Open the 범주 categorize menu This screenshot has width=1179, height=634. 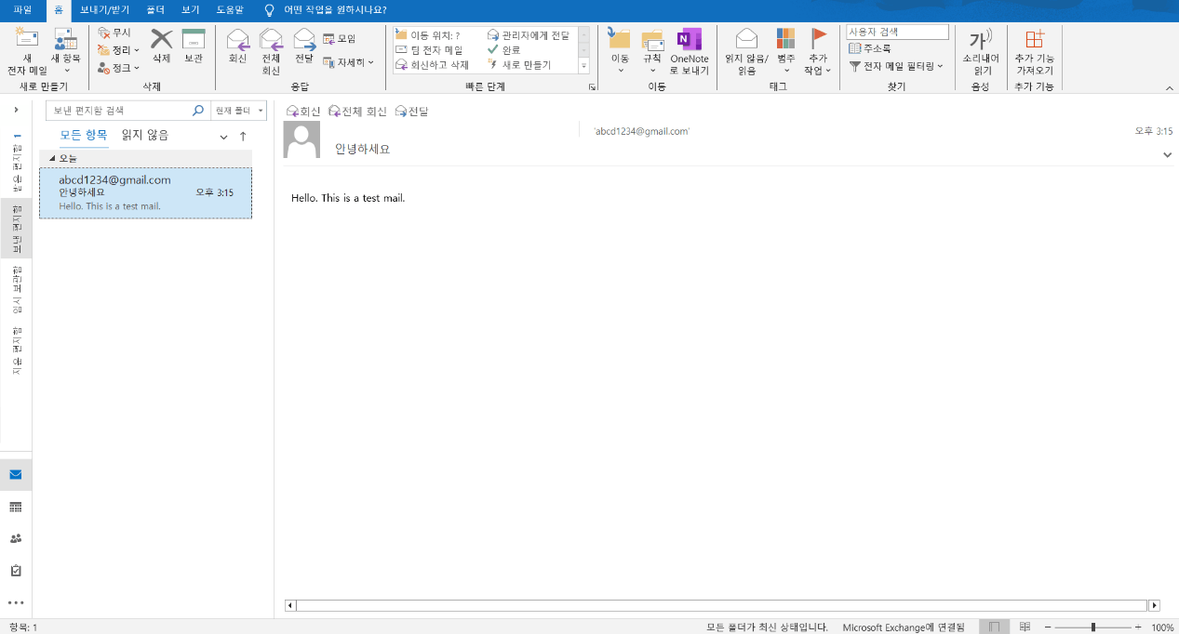pos(786,51)
